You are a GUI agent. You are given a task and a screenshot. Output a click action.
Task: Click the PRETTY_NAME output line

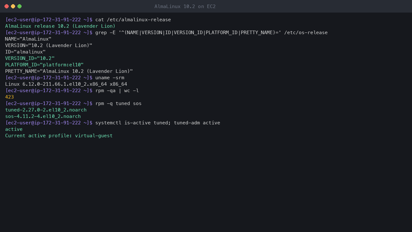69,71
